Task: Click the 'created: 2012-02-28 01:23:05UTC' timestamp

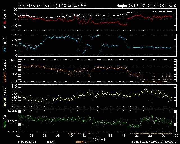Action: [x=154, y=142]
